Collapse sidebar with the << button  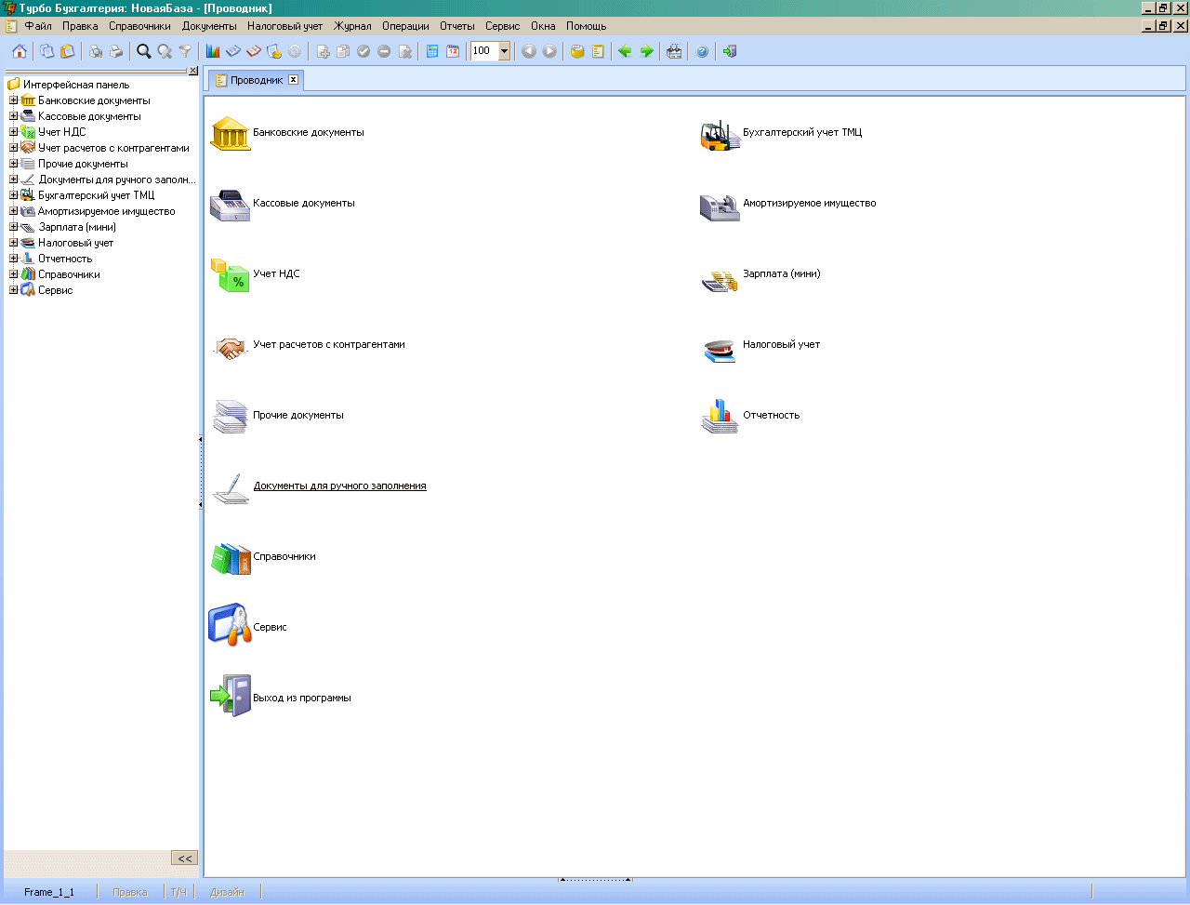(x=184, y=858)
